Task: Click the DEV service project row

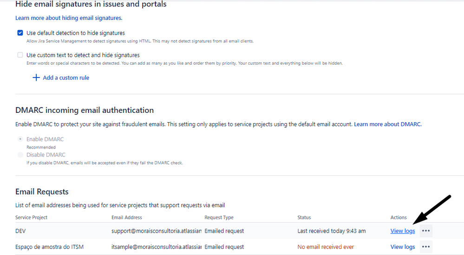Action: [x=224, y=231]
